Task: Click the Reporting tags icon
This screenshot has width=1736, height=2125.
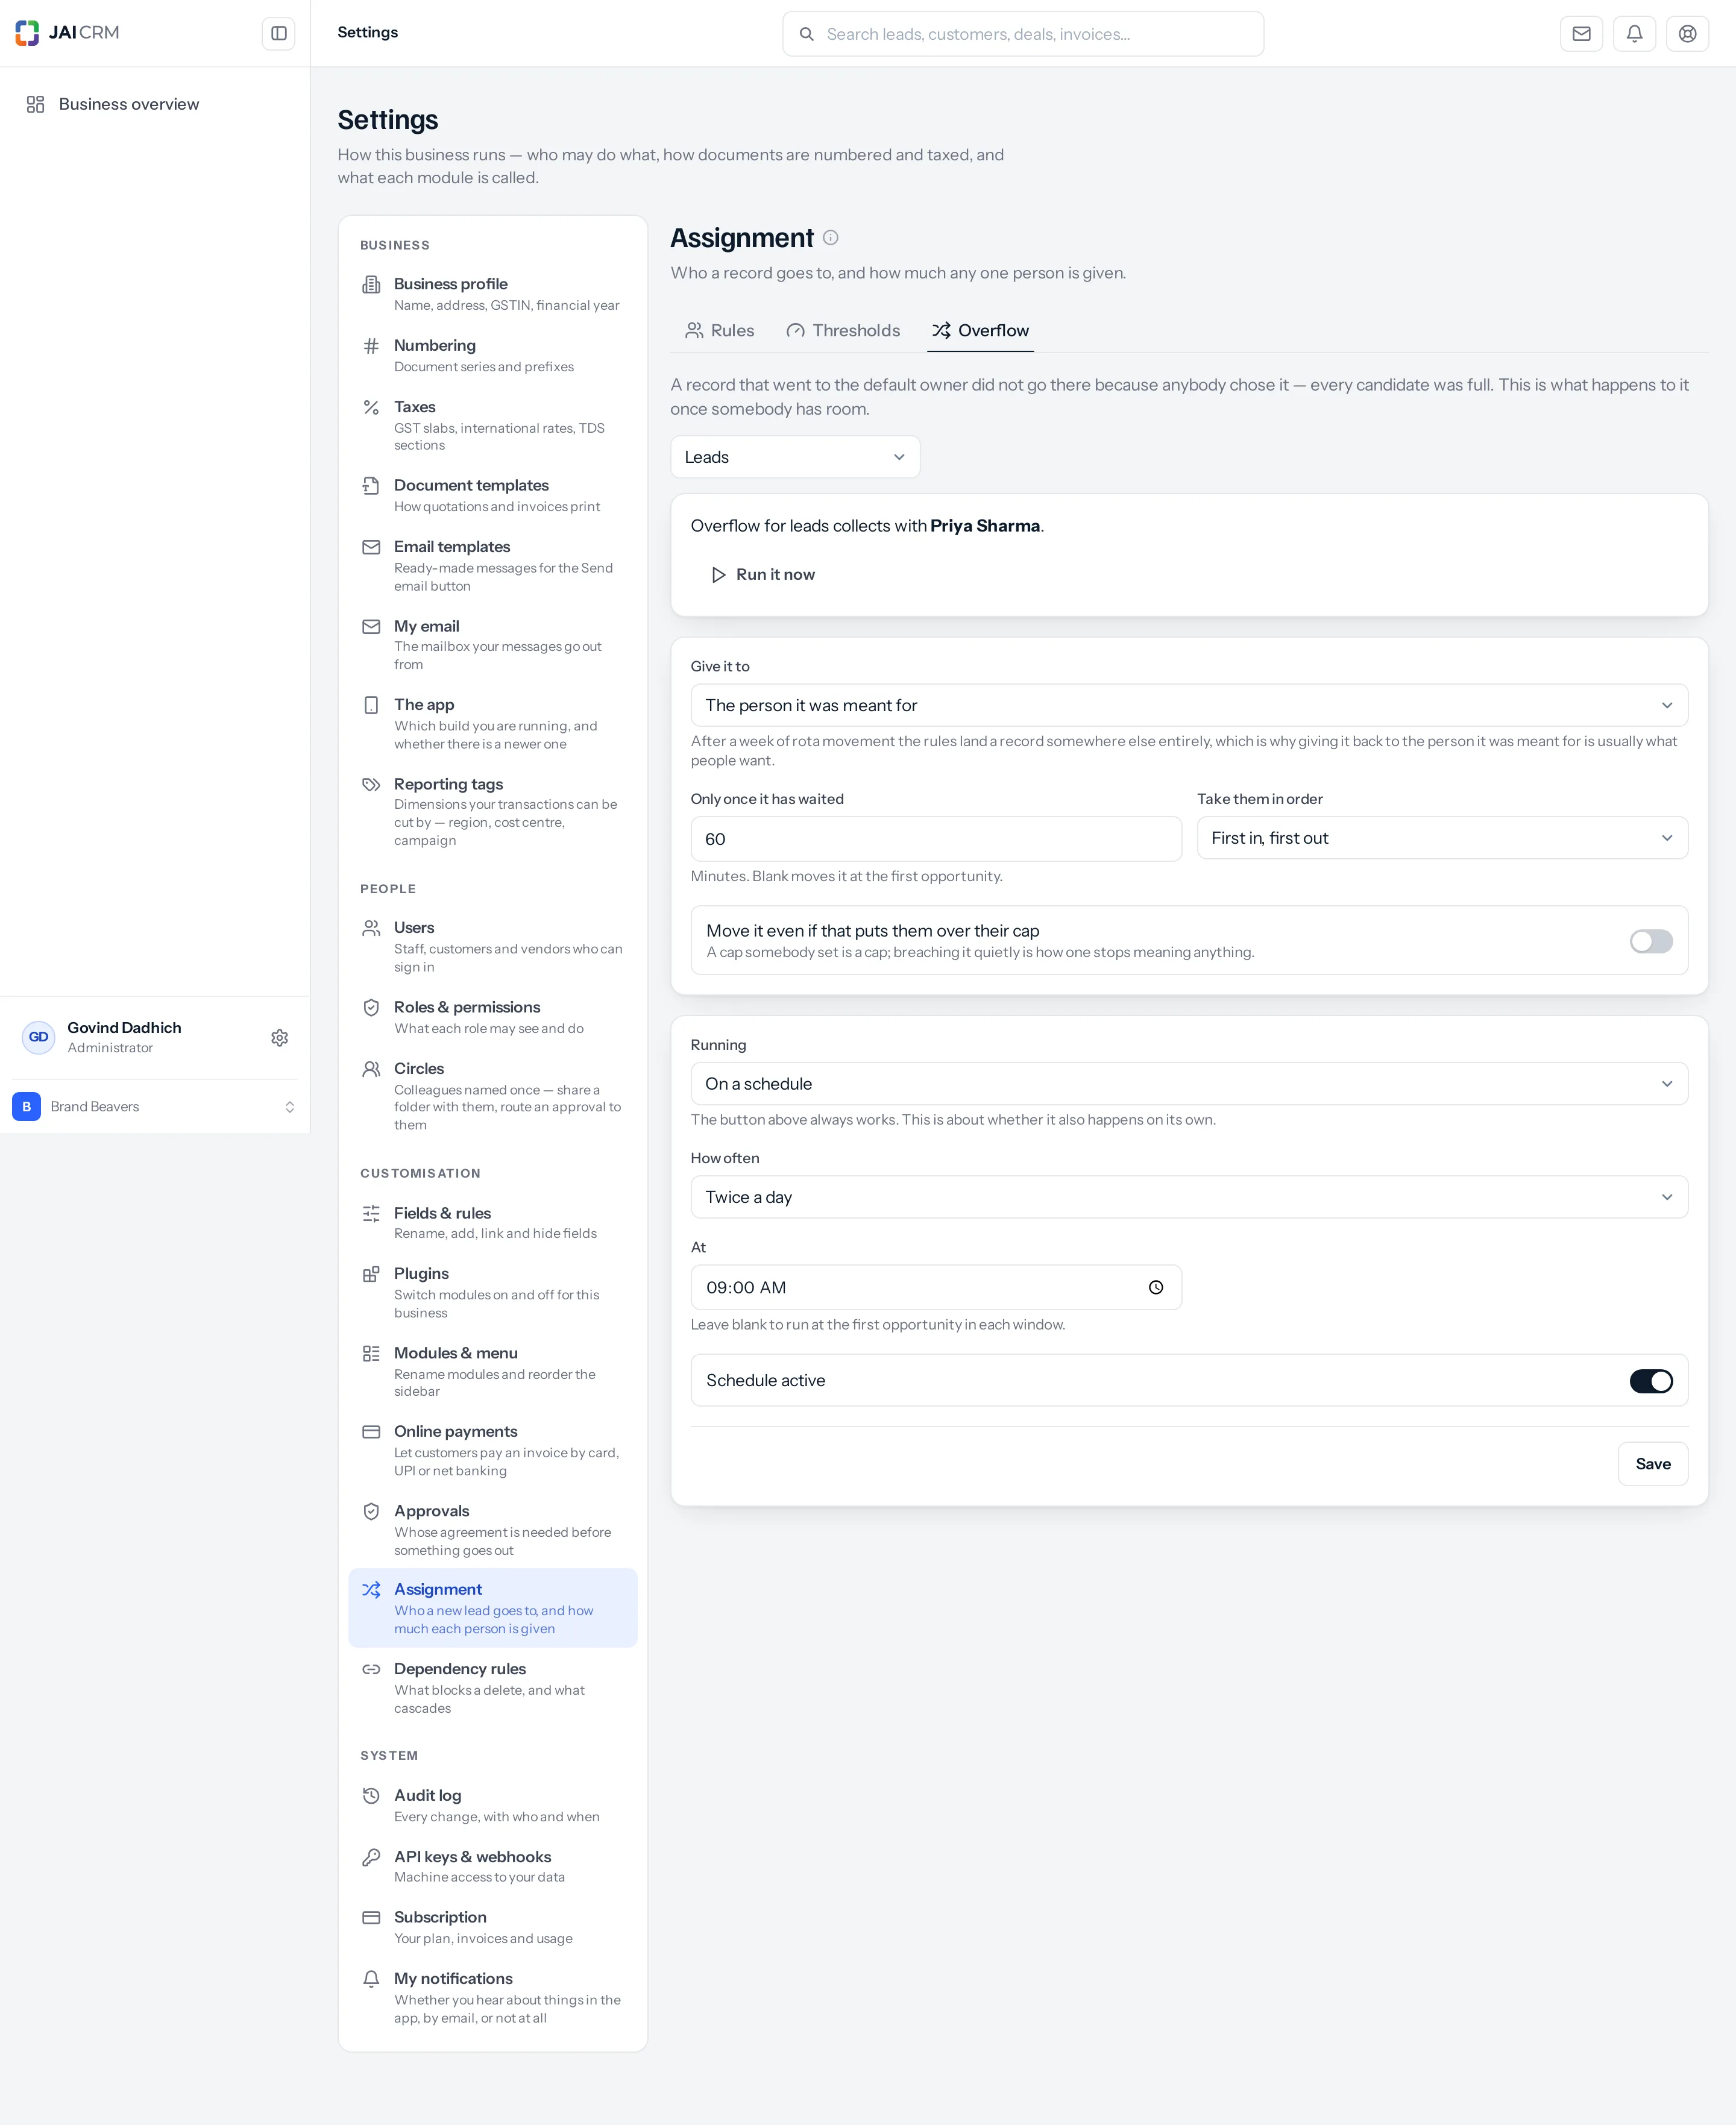Action: (x=371, y=785)
